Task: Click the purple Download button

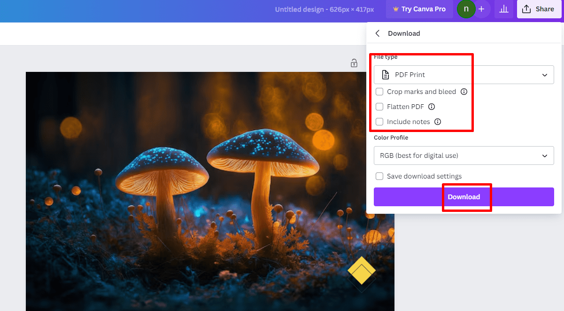Action: pos(464,197)
